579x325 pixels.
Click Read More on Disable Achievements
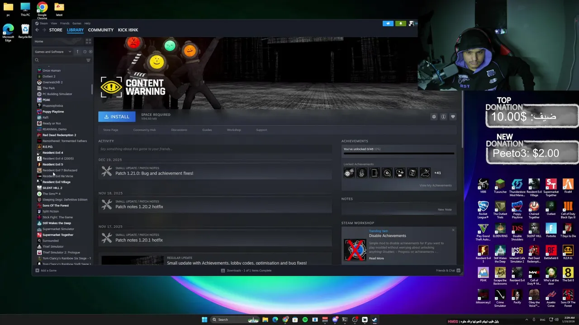pos(376,259)
